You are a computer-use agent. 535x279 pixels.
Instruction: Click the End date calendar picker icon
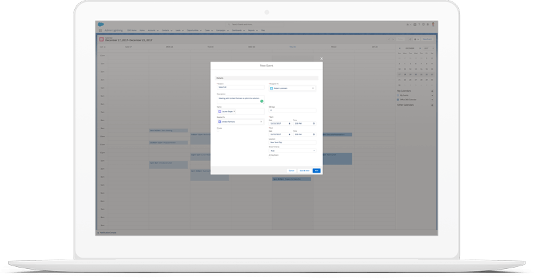[x=289, y=134]
